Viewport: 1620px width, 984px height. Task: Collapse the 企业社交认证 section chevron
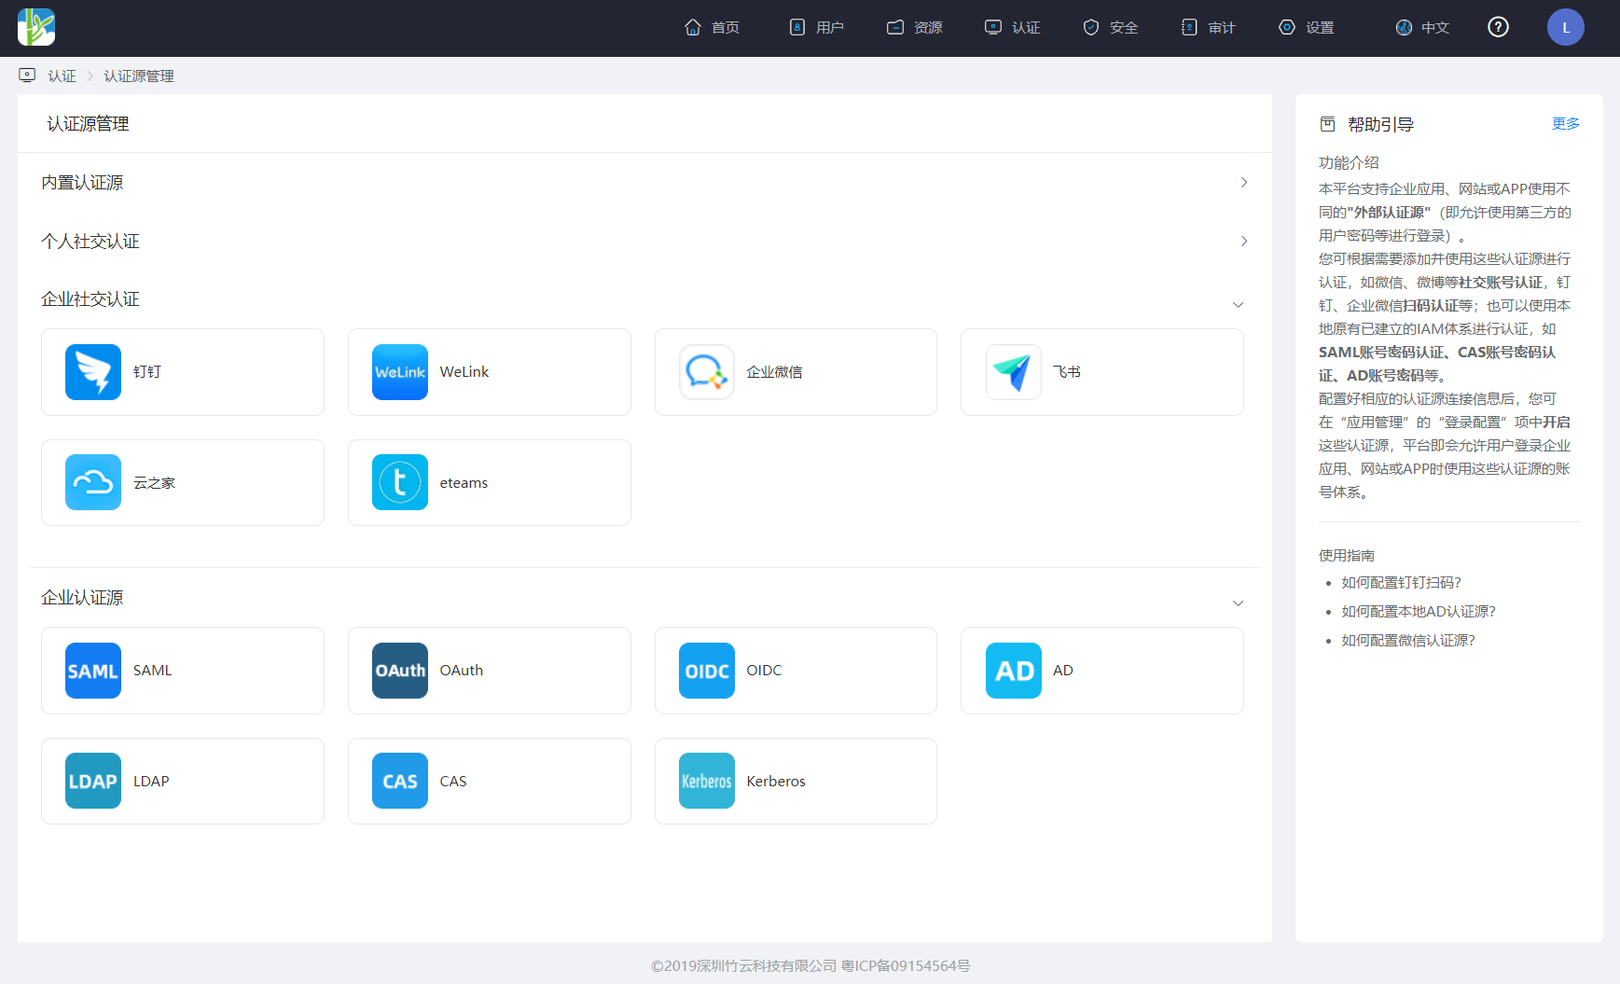tap(1239, 305)
